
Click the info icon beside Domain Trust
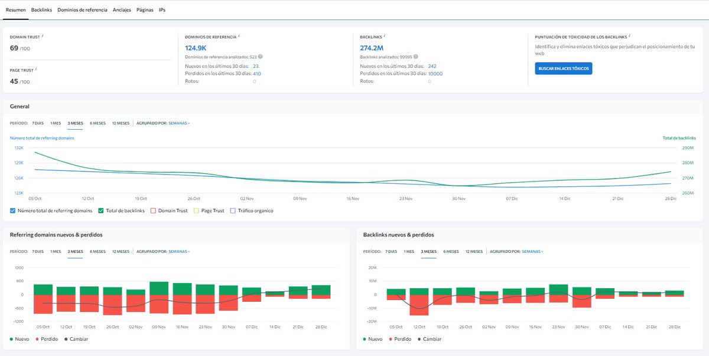point(43,35)
